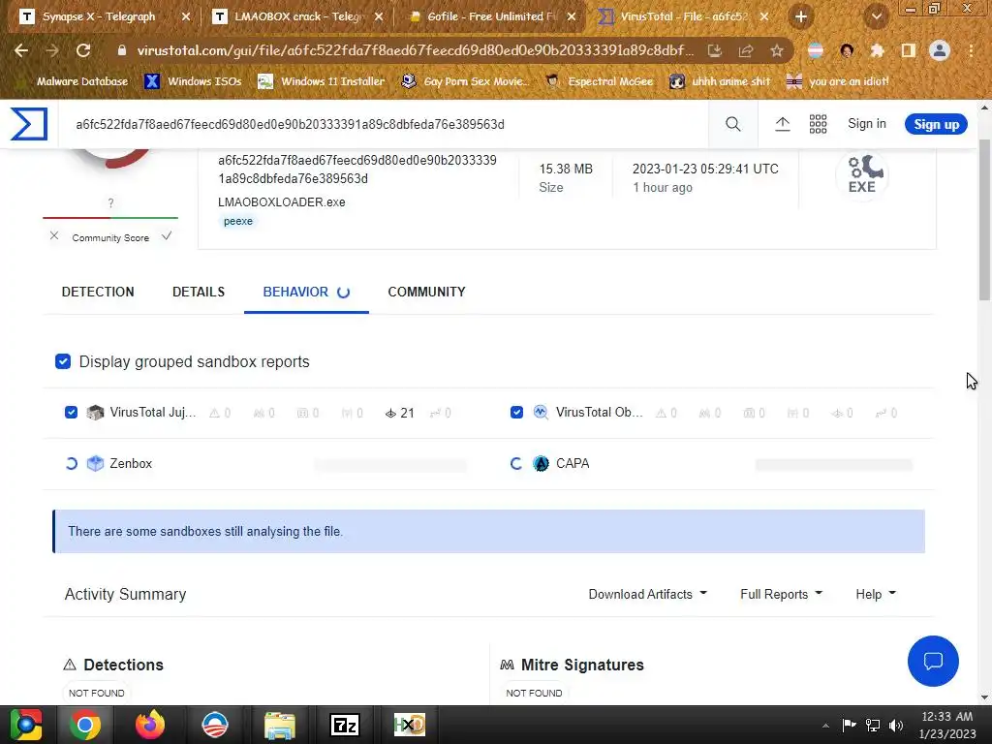Open the Windows 11 Installer bookmark
Viewport: 992px width, 744px height.
tap(322, 81)
